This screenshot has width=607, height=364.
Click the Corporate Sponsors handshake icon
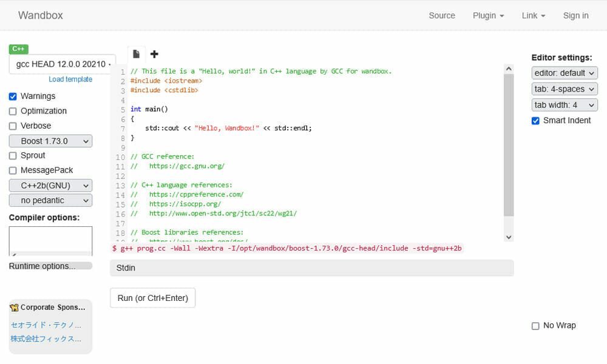(x=14, y=308)
